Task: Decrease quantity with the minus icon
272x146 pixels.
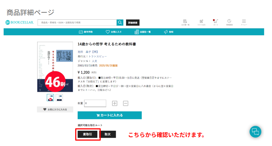Action: point(126,103)
